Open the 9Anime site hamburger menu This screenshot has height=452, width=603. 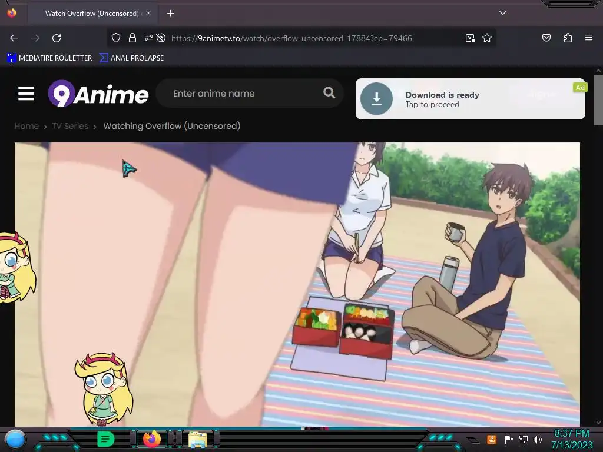[x=26, y=94]
